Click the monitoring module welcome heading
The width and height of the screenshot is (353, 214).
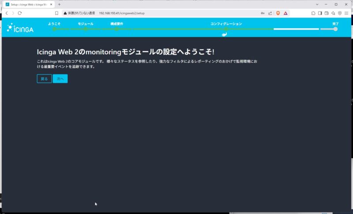pos(125,52)
